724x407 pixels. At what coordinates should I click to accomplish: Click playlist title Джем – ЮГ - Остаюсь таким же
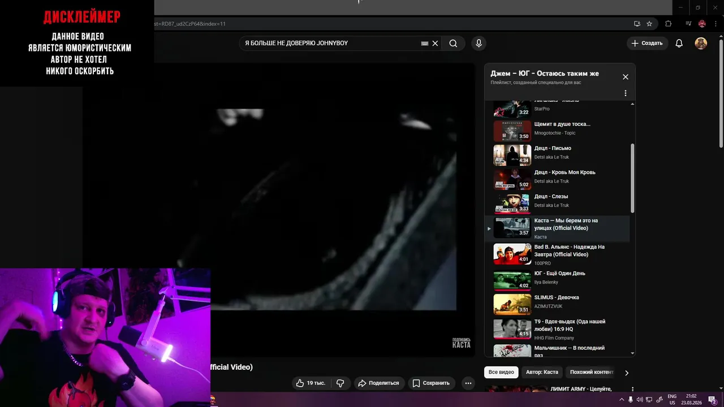tap(544, 73)
